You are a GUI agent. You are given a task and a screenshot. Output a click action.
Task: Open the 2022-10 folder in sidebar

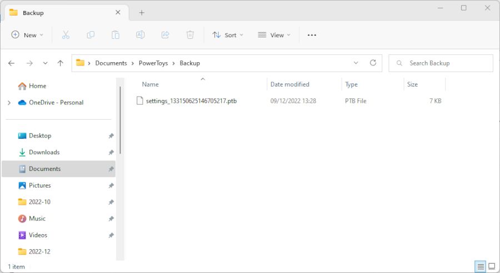point(39,202)
